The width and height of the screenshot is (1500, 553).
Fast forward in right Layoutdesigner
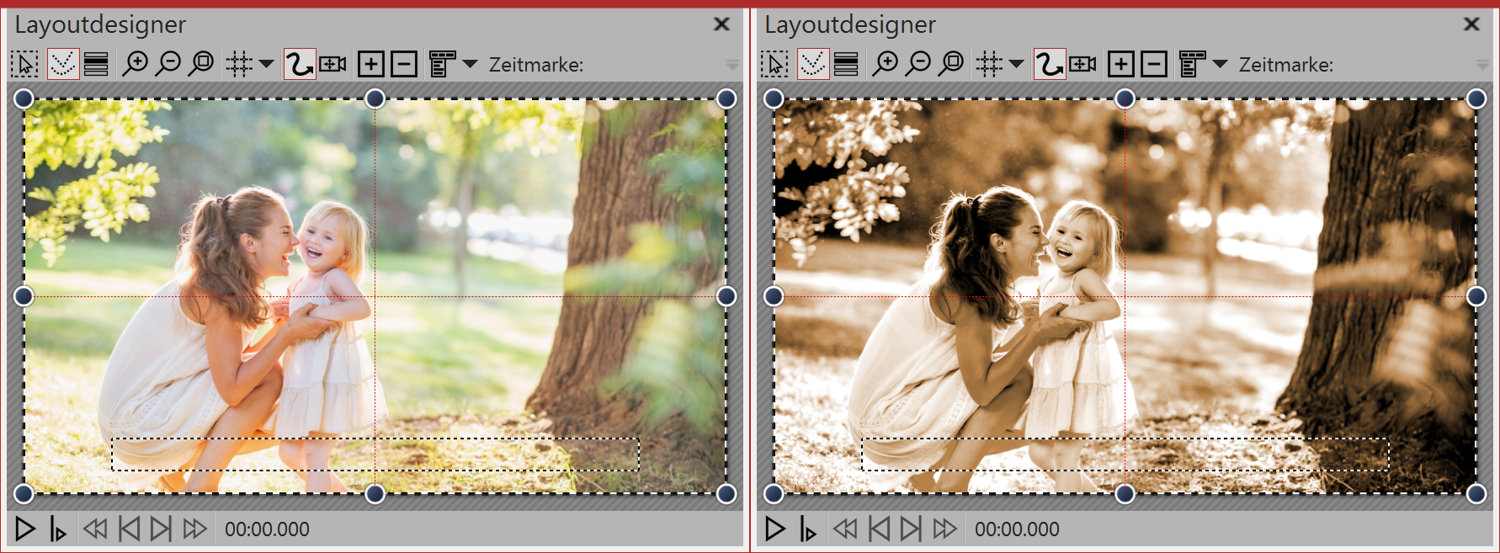(944, 529)
